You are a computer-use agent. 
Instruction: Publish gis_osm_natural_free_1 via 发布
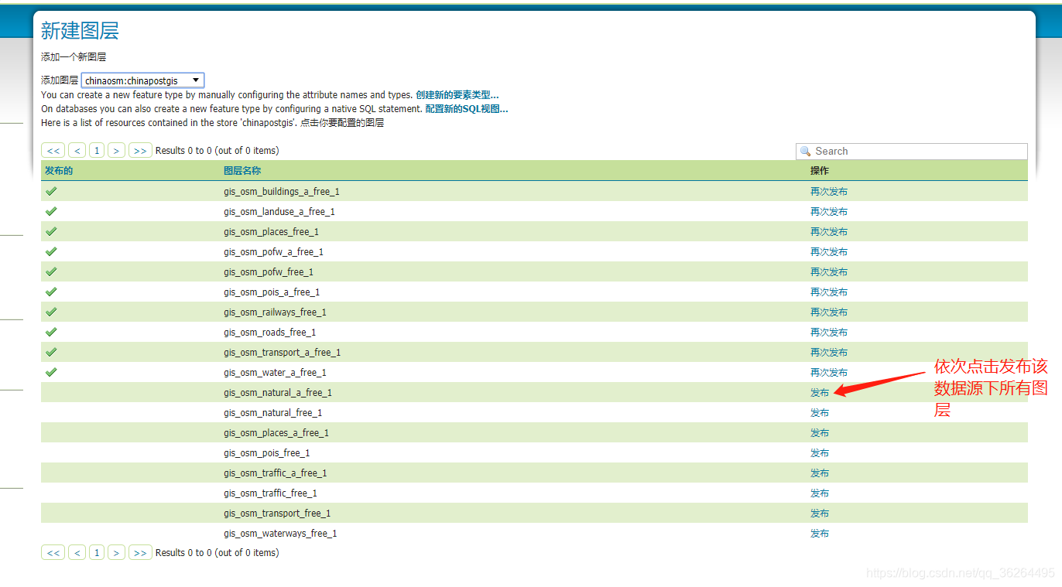point(820,413)
